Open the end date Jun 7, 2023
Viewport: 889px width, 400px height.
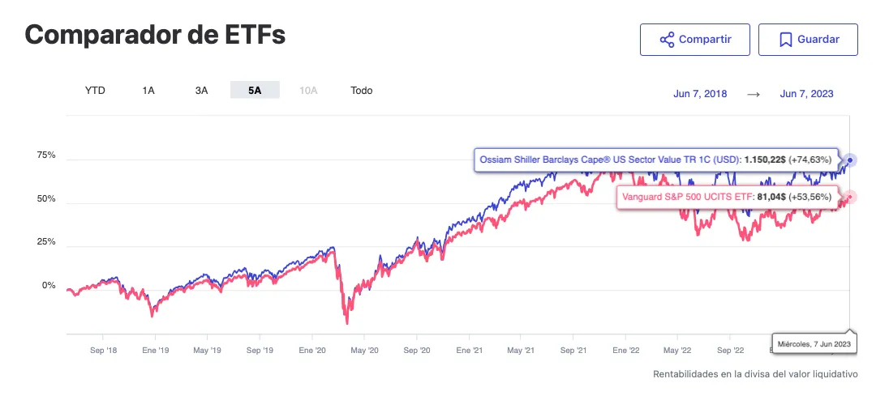pos(806,94)
